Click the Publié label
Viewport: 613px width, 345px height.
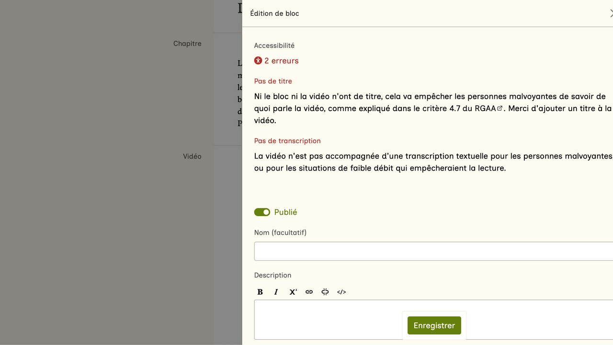tap(285, 212)
